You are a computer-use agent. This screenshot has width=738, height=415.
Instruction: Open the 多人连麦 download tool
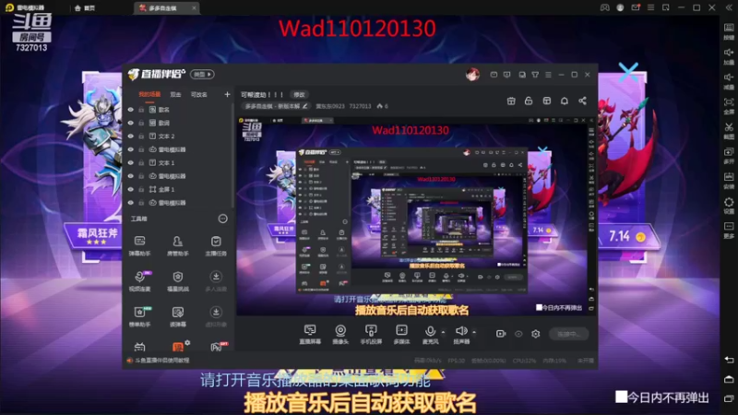[216, 281]
